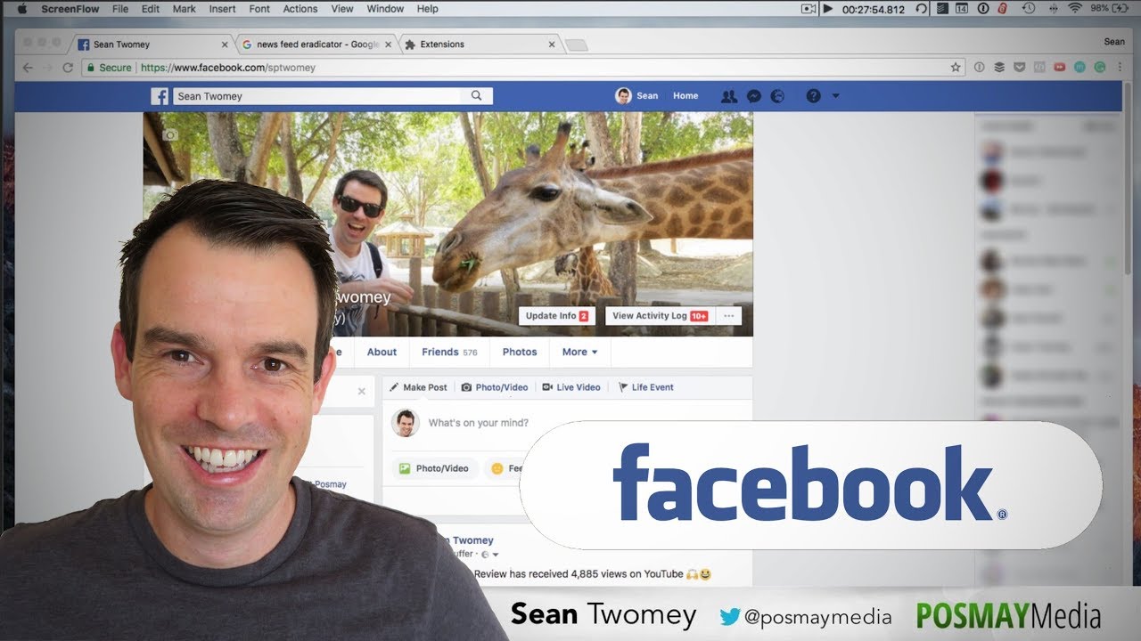
Task: Close the Extensions tab
Action: tap(552, 45)
